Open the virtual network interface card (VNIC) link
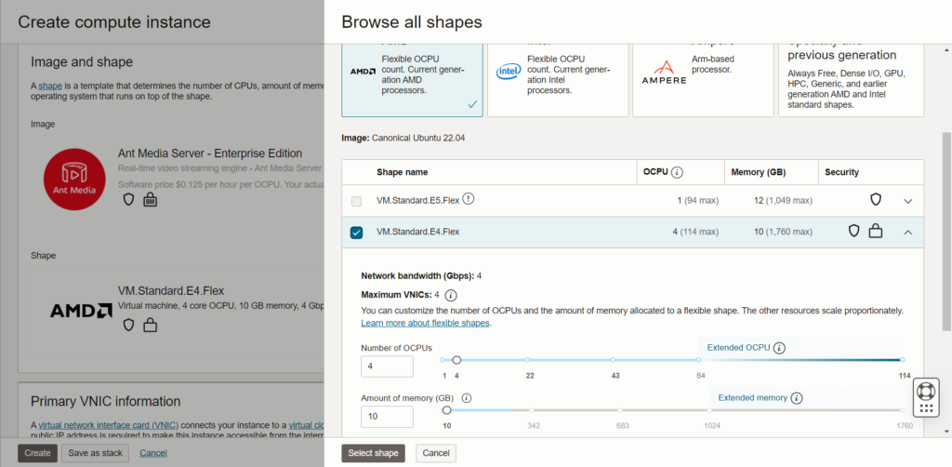This screenshot has height=467, width=952. 109,424
